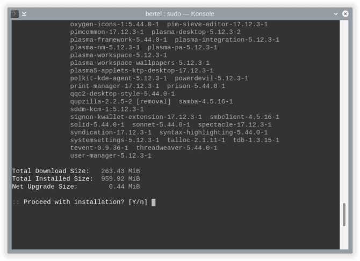Click 'solid-5.44.0-1' package name
This screenshot has width=360, height=261.
97,125
